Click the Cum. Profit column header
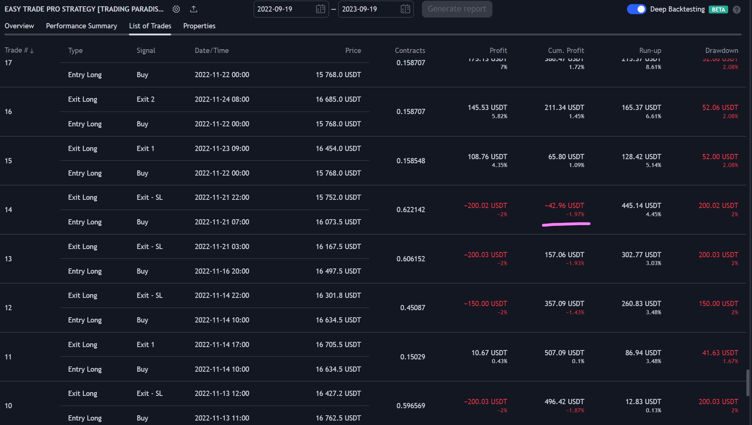This screenshot has width=752, height=425. (566, 50)
